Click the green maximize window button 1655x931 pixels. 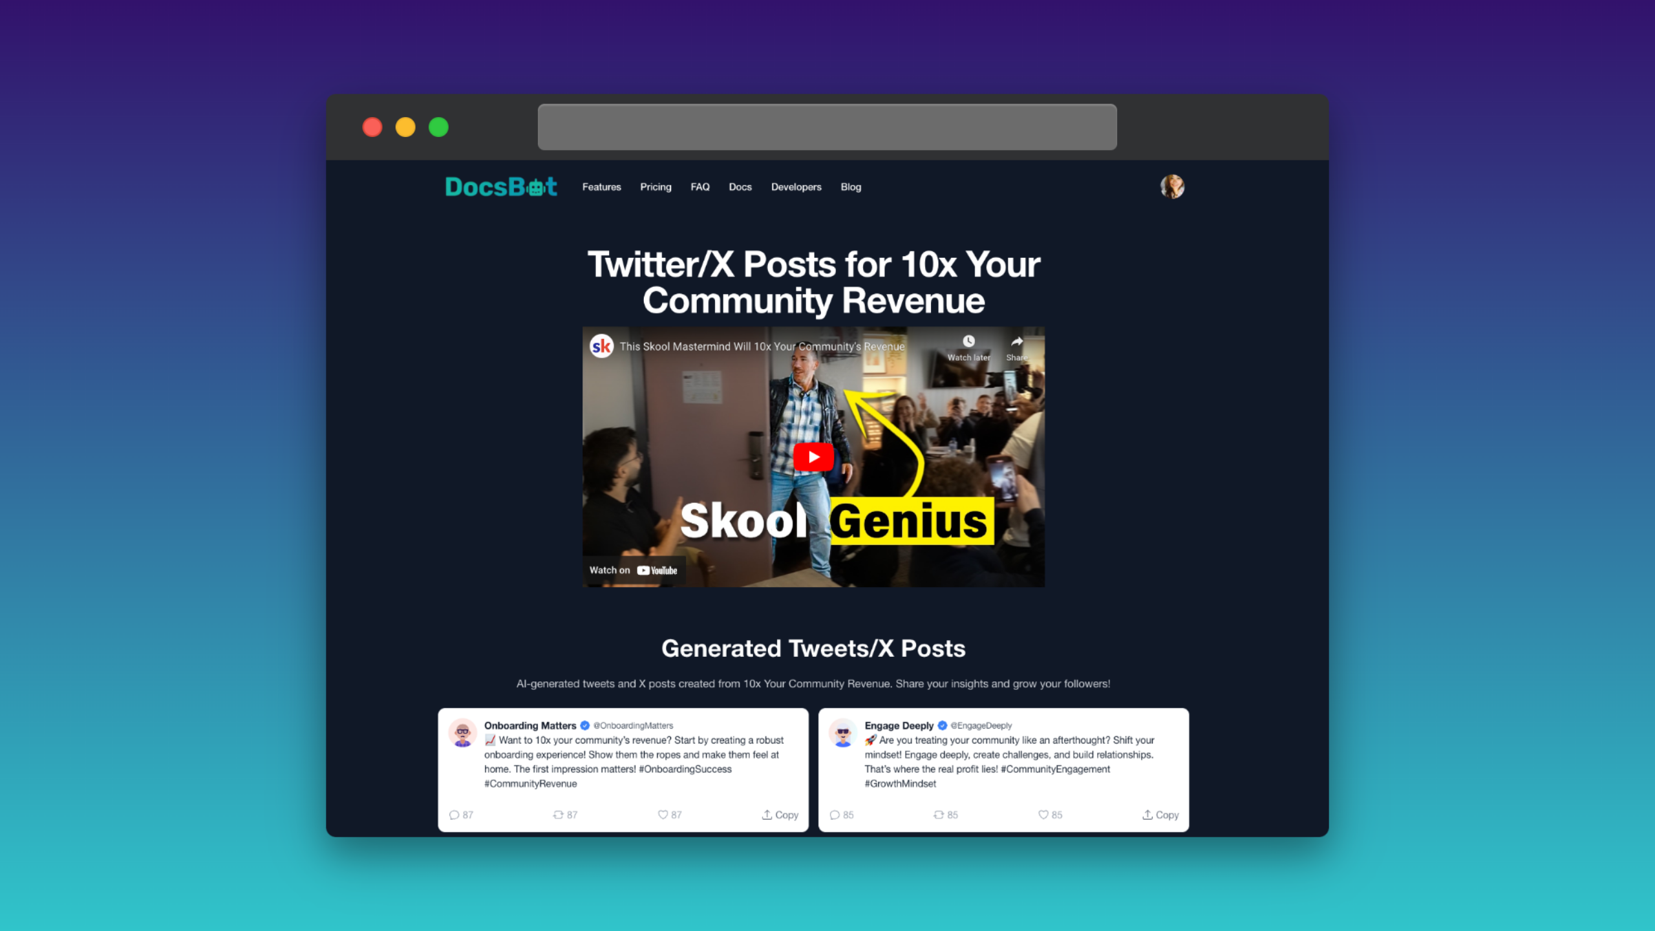(438, 127)
